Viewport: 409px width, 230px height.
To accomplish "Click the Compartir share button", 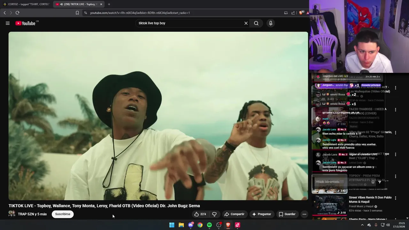I will click(x=235, y=214).
